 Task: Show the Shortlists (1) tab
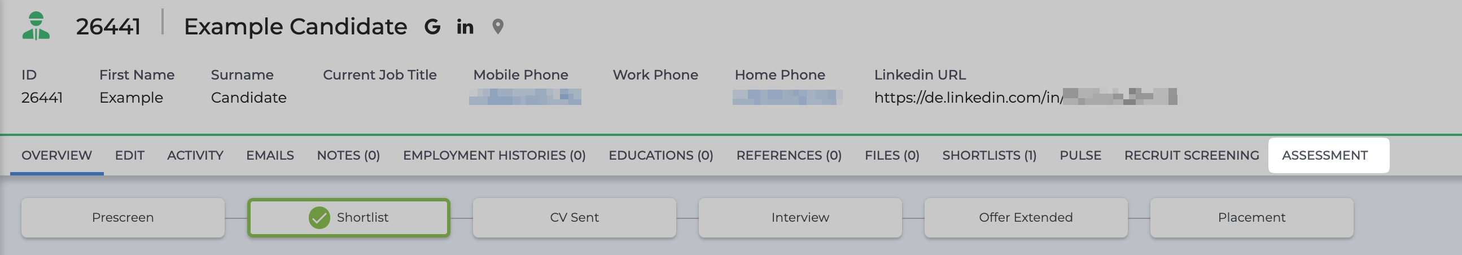click(989, 155)
